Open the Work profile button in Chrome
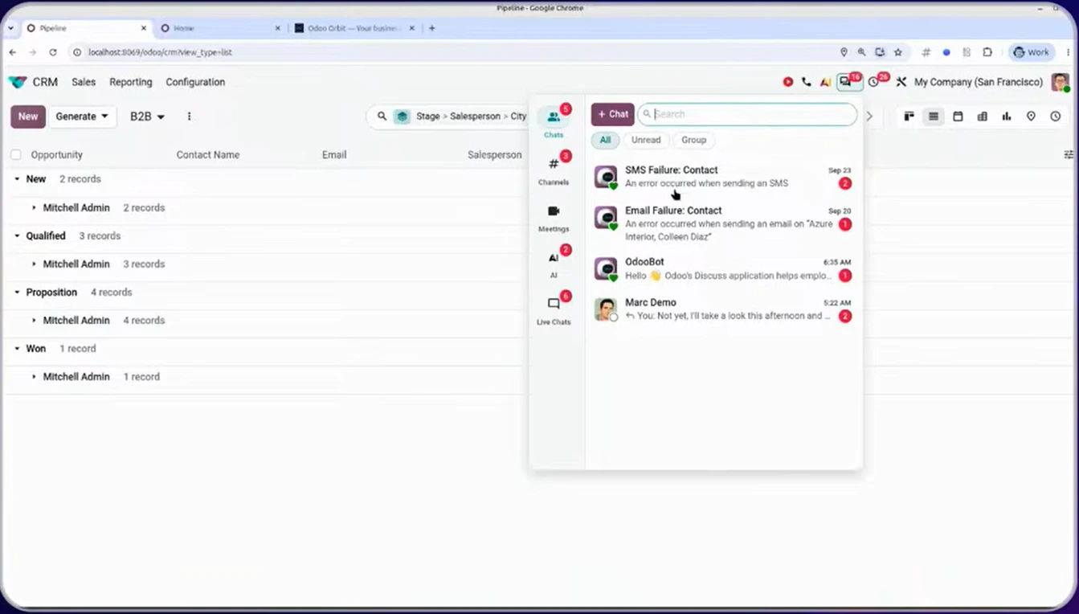This screenshot has width=1079, height=614. click(1031, 52)
